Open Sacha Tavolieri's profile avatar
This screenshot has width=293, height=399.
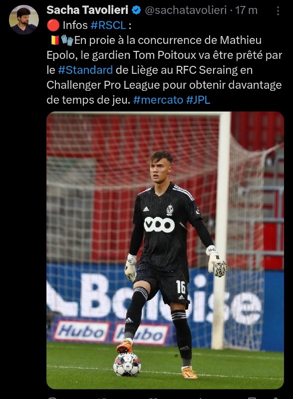click(23, 19)
